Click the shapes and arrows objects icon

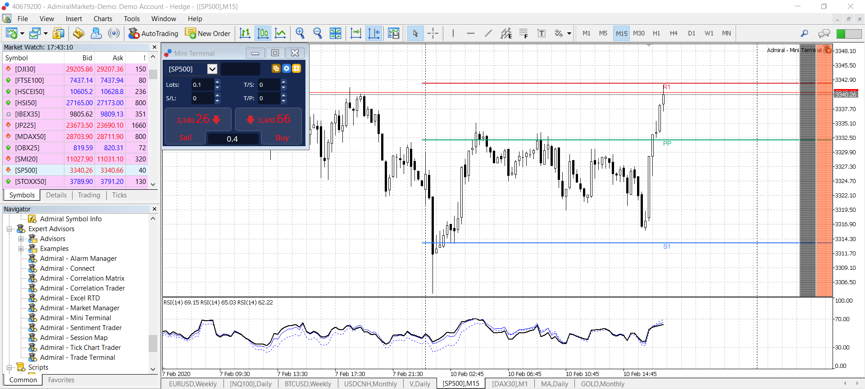[559, 33]
